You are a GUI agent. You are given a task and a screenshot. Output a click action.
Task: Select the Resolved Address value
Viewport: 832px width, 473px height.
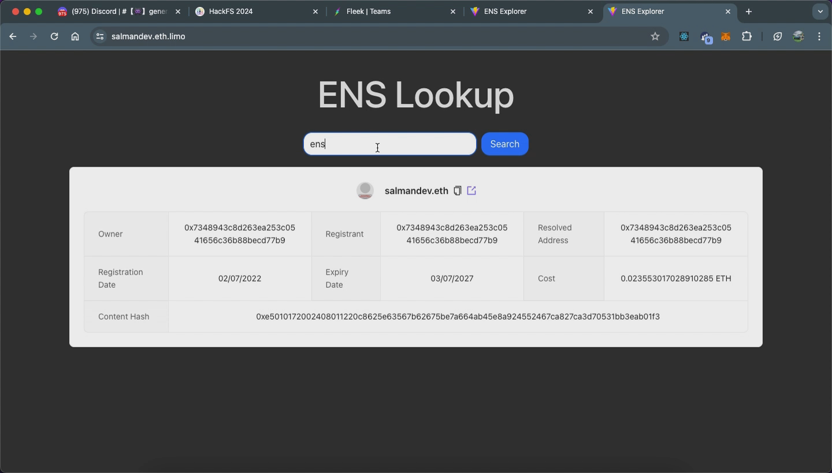676,234
